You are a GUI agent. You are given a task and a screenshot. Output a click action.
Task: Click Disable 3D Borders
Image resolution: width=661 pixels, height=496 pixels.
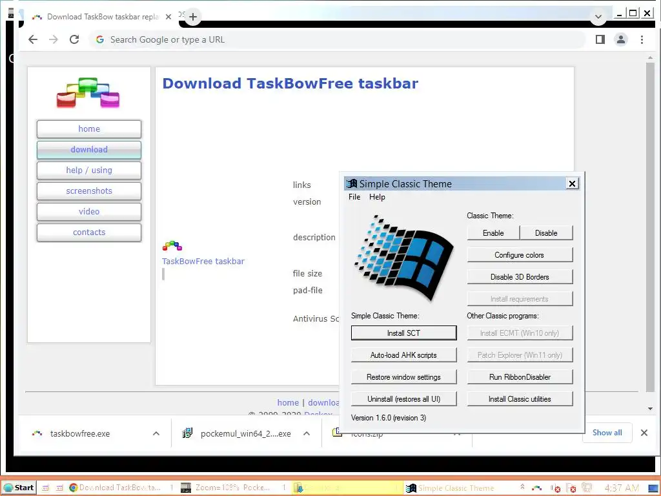pyautogui.click(x=520, y=277)
